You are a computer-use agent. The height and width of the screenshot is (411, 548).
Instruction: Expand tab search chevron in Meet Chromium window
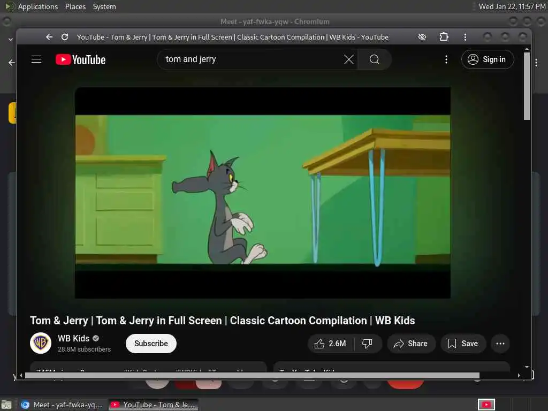pos(11,40)
